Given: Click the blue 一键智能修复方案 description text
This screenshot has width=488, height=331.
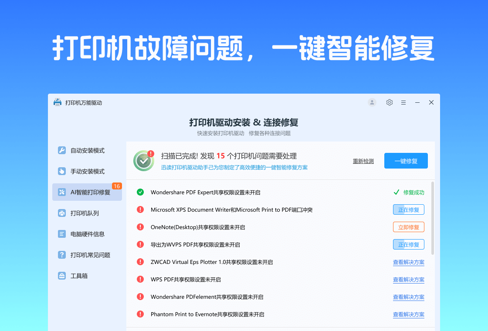Looking at the screenshot, I should pyautogui.click(x=234, y=167).
